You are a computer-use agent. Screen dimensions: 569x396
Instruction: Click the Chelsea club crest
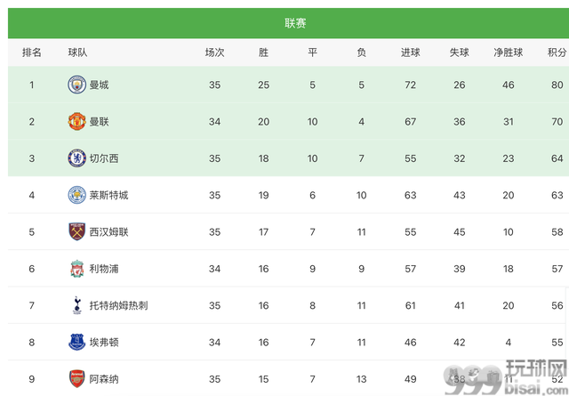tap(77, 158)
